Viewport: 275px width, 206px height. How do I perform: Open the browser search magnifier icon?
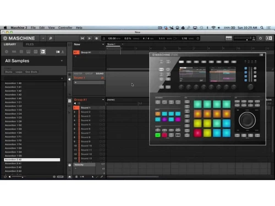[x=51, y=38]
